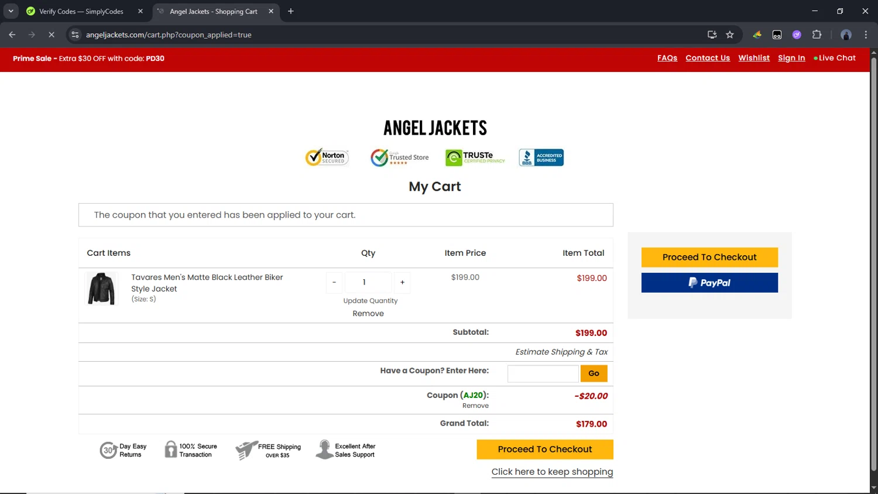Decrease quantity with minus button

click(x=334, y=282)
